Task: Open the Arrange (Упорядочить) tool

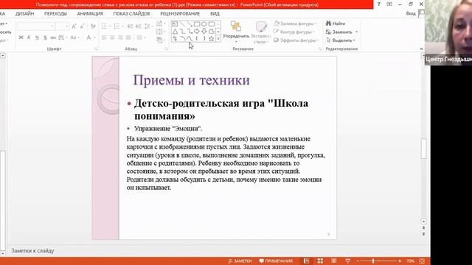Action: pyautogui.click(x=236, y=32)
